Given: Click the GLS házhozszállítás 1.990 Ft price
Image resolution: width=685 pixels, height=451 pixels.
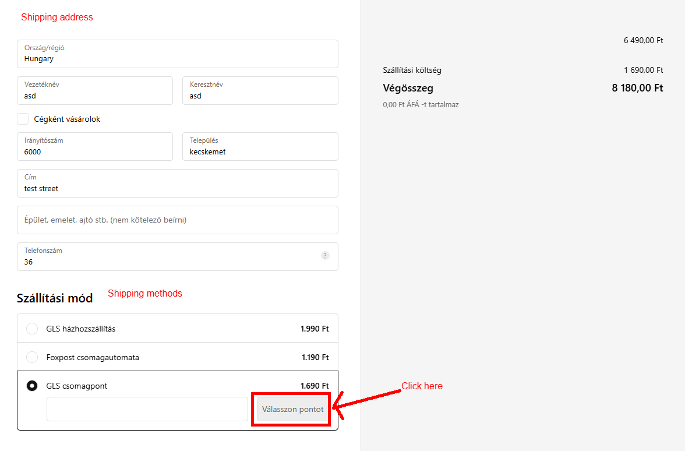Looking at the screenshot, I should pos(315,329).
